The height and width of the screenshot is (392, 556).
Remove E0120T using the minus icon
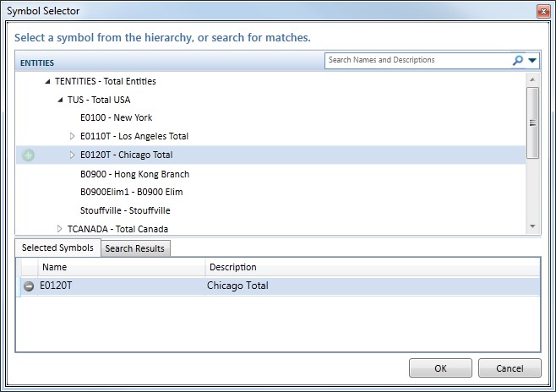click(x=29, y=286)
